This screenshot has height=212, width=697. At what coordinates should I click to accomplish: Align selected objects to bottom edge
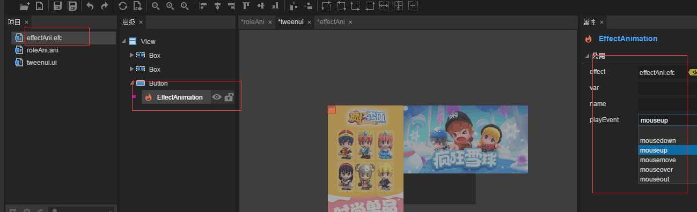click(x=275, y=6)
